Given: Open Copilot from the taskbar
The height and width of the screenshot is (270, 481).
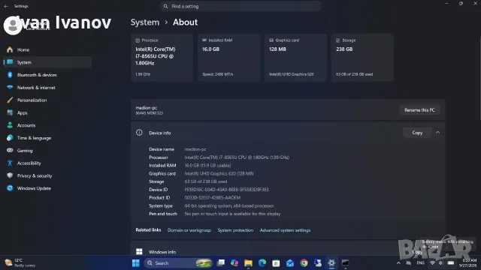Looking at the screenshot, I should tap(234, 263).
